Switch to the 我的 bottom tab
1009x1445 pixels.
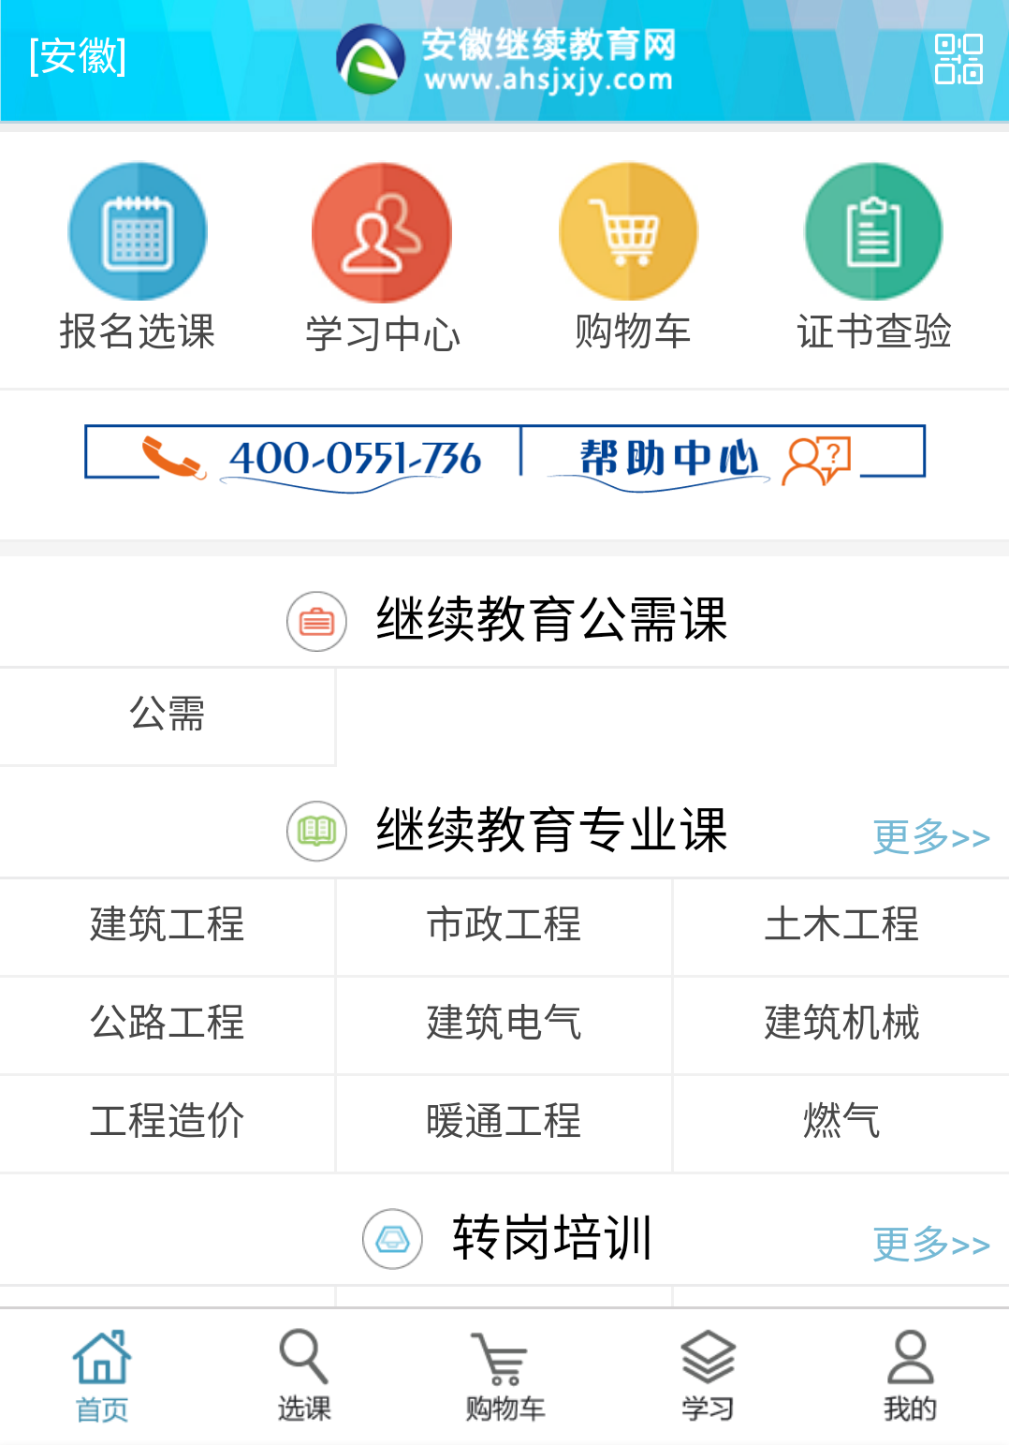[909, 1376]
